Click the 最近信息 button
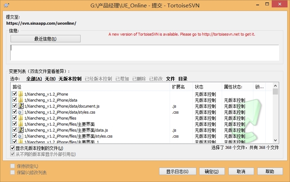The height and width of the screenshot is (182, 290). 45,39
